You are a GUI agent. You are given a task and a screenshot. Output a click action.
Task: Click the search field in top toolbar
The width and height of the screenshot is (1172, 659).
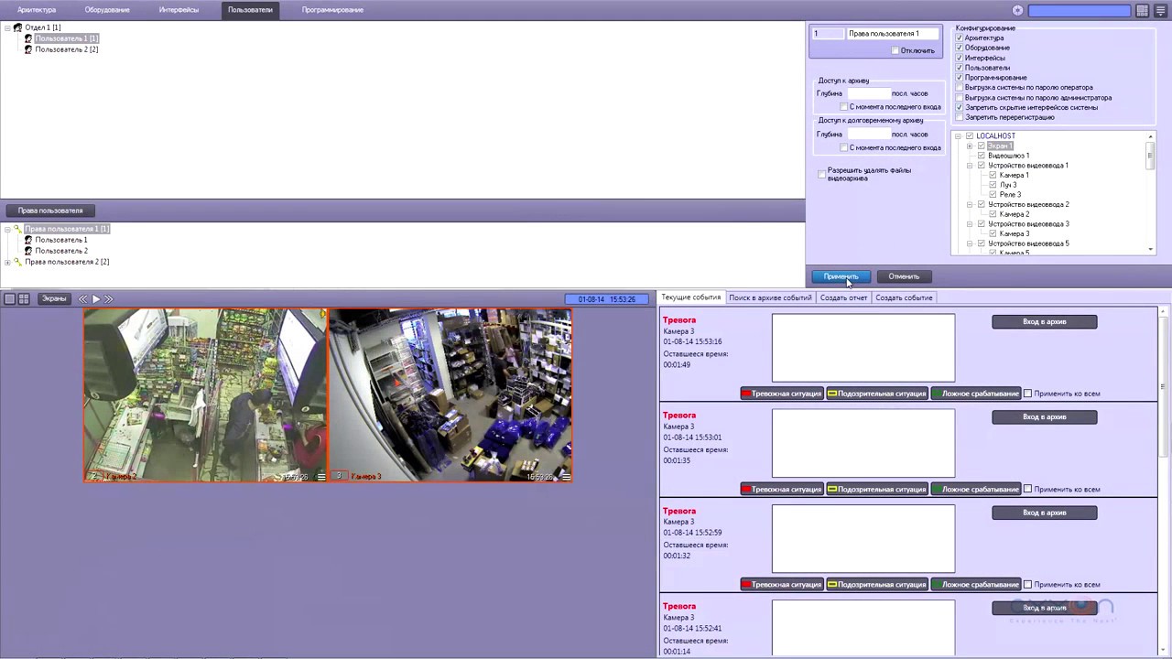[1080, 10]
